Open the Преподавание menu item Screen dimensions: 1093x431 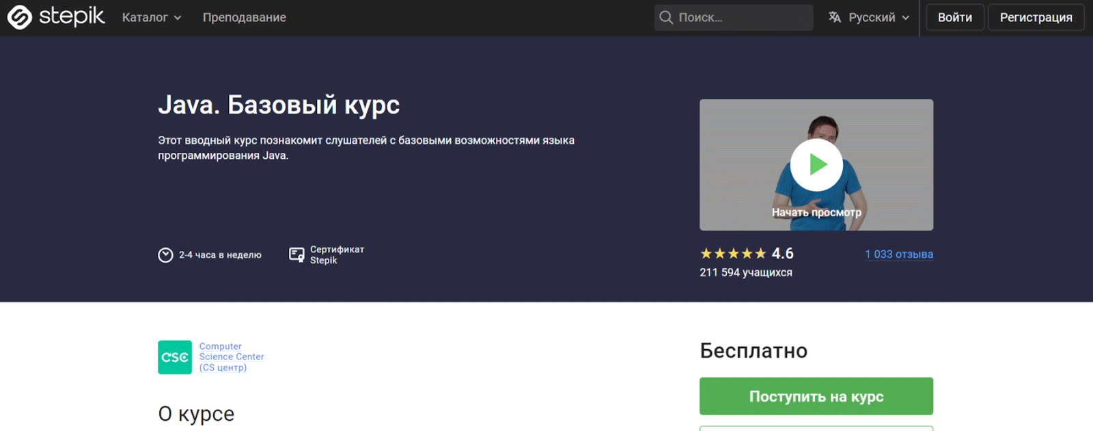[x=245, y=18]
